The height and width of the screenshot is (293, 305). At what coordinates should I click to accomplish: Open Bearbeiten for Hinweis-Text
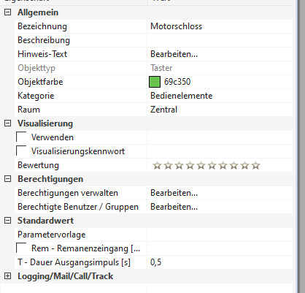click(x=174, y=54)
